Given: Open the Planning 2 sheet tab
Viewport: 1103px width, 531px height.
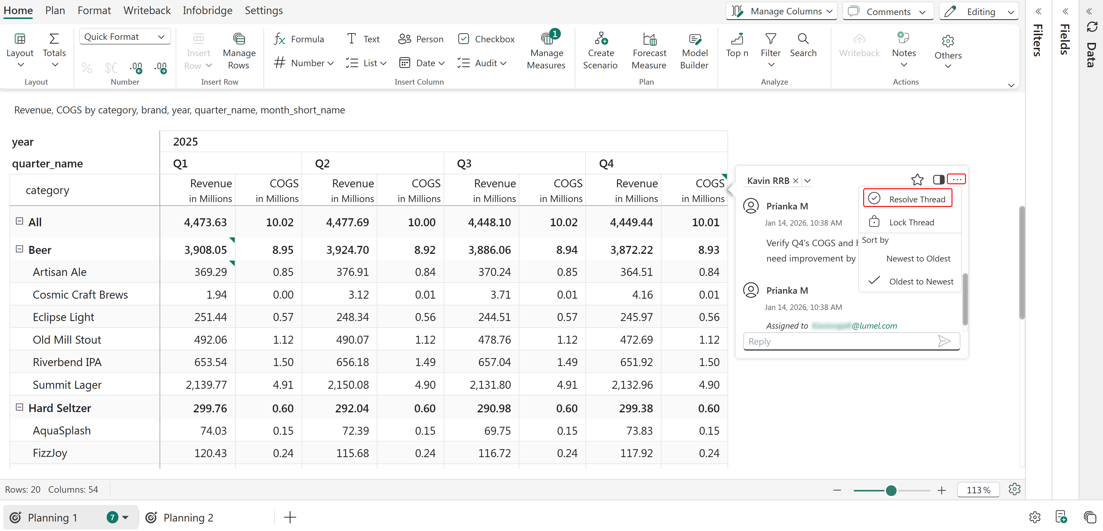Looking at the screenshot, I should (188, 517).
